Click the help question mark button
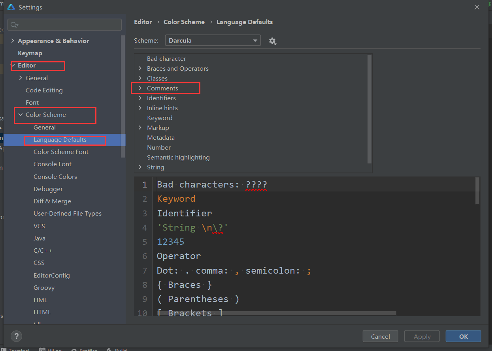The width and height of the screenshot is (492, 351). 16,336
